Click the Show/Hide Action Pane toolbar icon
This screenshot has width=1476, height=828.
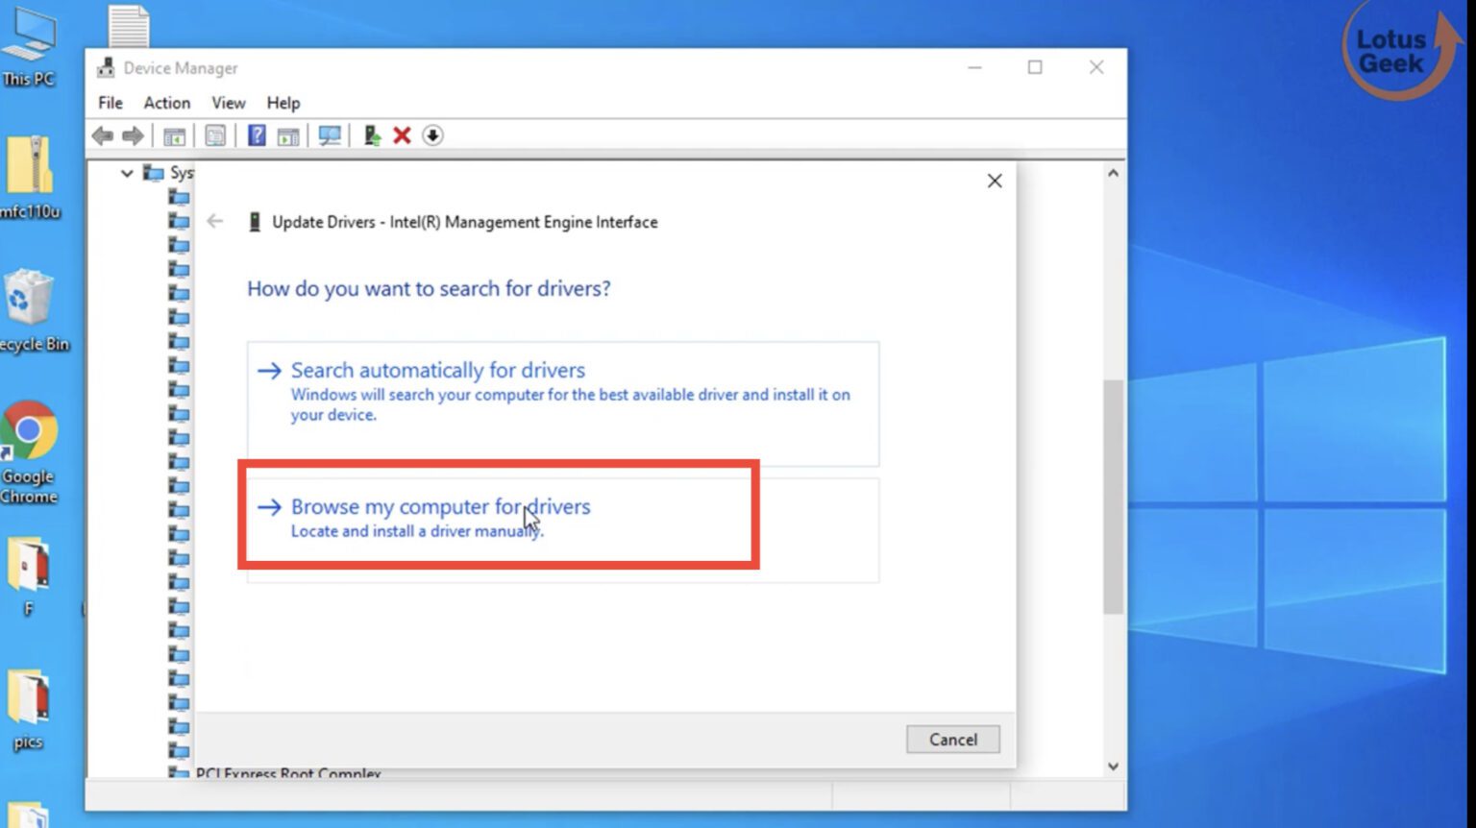[289, 135]
